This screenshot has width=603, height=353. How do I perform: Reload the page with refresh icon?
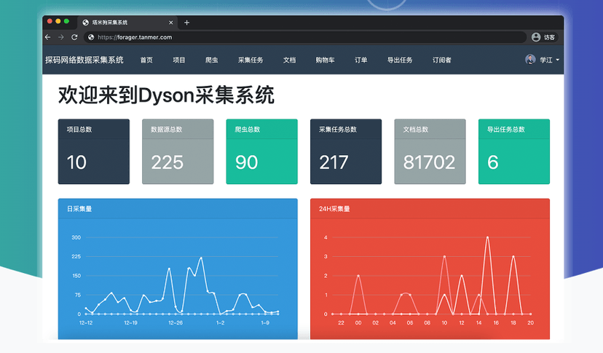click(74, 37)
